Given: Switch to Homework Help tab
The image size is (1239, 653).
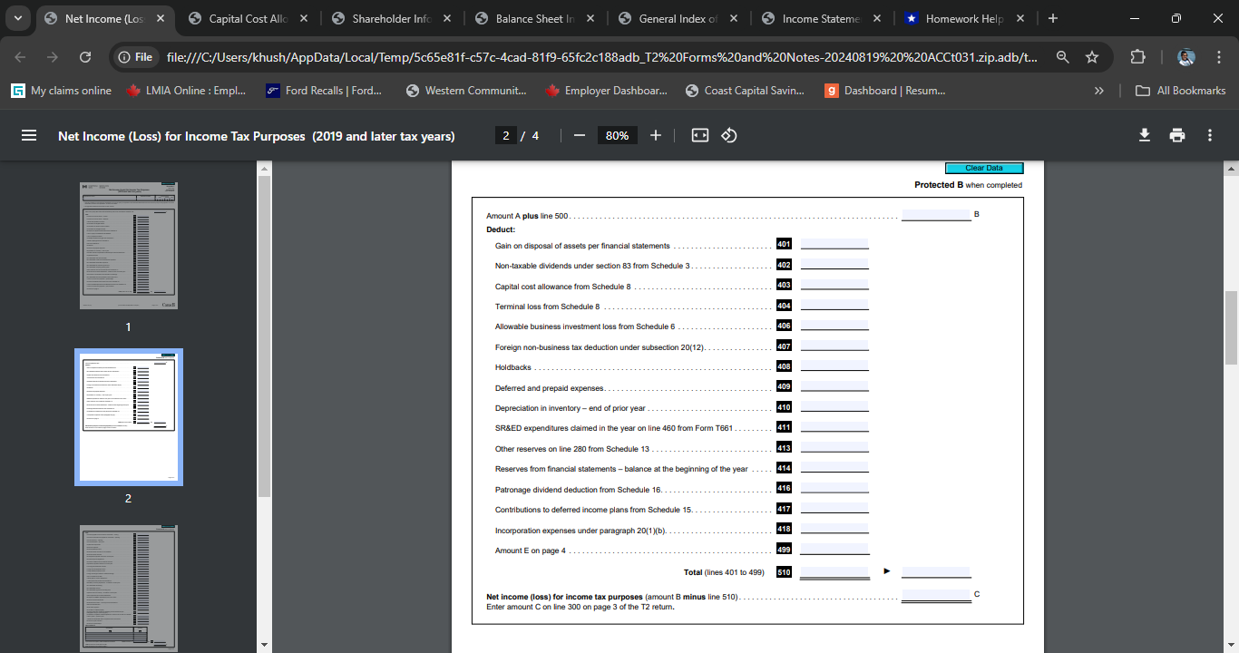Looking at the screenshot, I should tap(965, 18).
